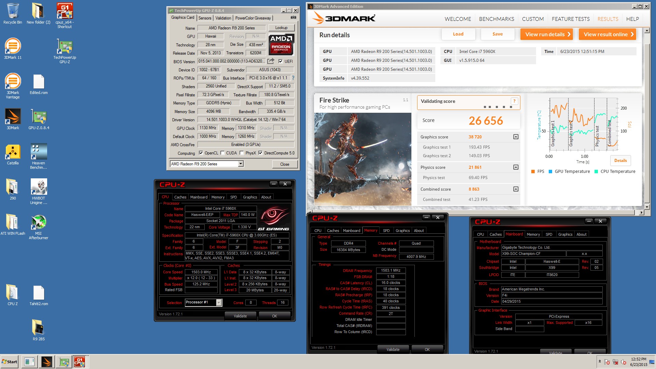Open TechPowerUp GPU-Z desktop shortcut

[65, 51]
